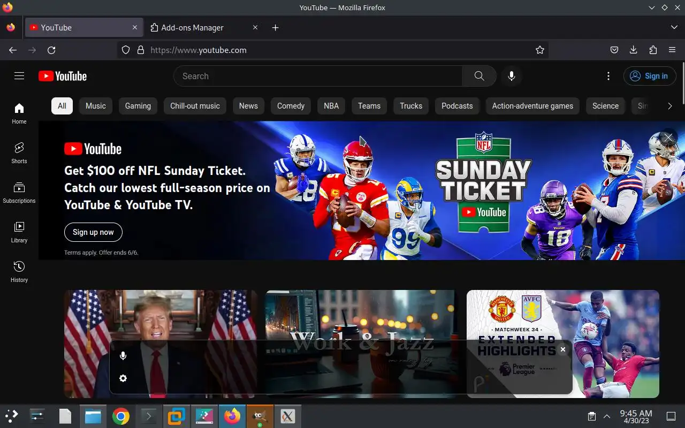Viewport: 685px width, 428px height.
Task: Select the Comedy filter chip
Action: 291,106
